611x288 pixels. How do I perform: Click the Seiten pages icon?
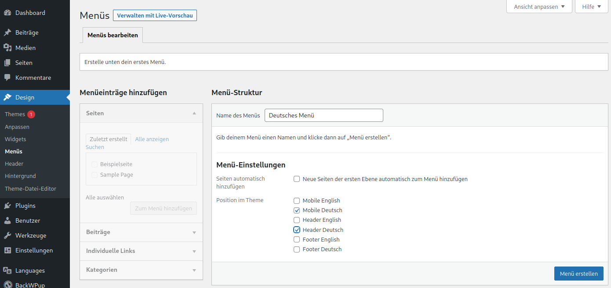(x=7, y=63)
